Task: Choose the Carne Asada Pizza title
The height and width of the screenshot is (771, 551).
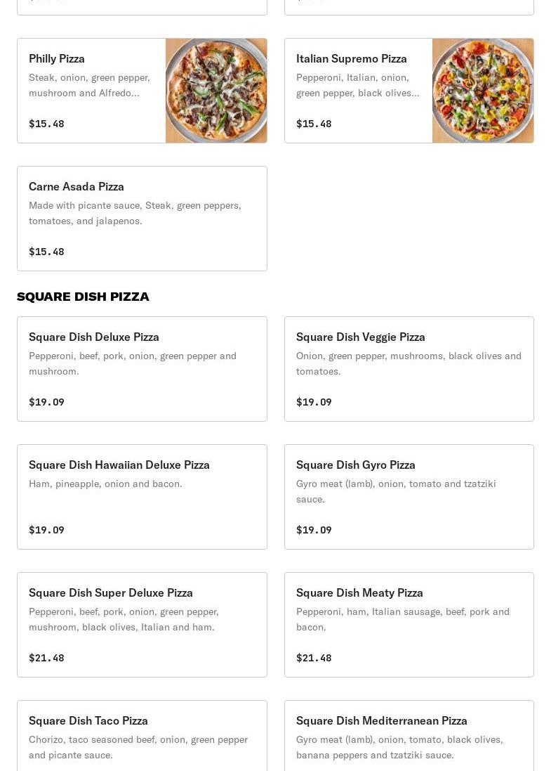Action: pyautogui.click(x=77, y=186)
